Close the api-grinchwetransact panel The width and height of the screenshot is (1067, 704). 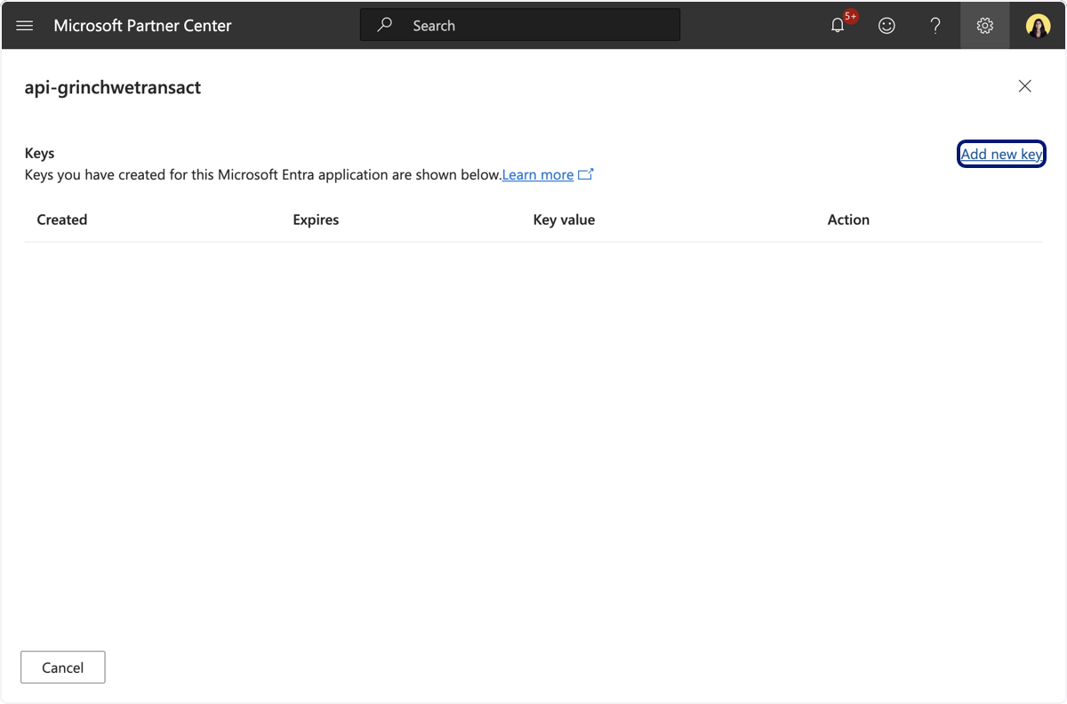[x=1025, y=86]
